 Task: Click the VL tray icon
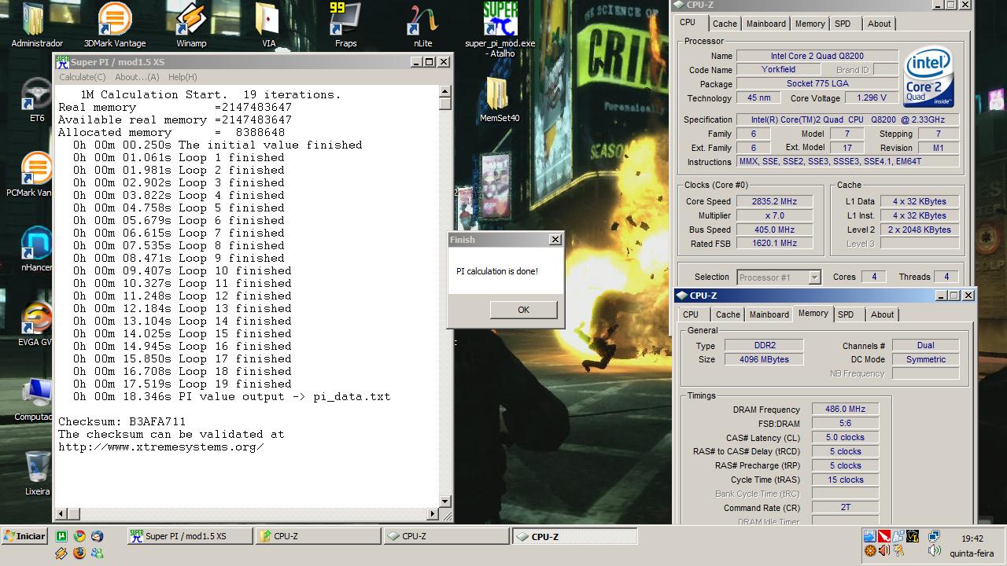pos(913,536)
